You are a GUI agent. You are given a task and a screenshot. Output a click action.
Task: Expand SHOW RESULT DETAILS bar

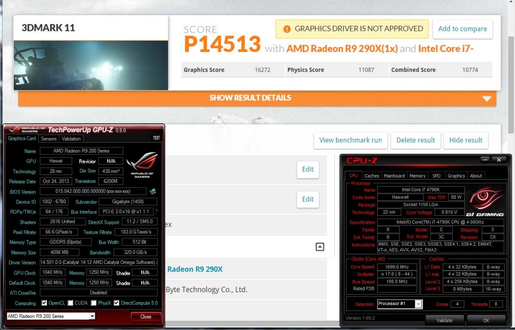(257, 98)
